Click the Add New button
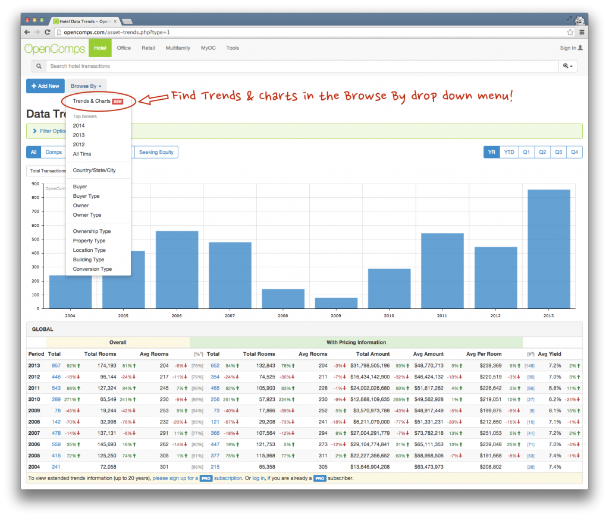 pos(45,86)
